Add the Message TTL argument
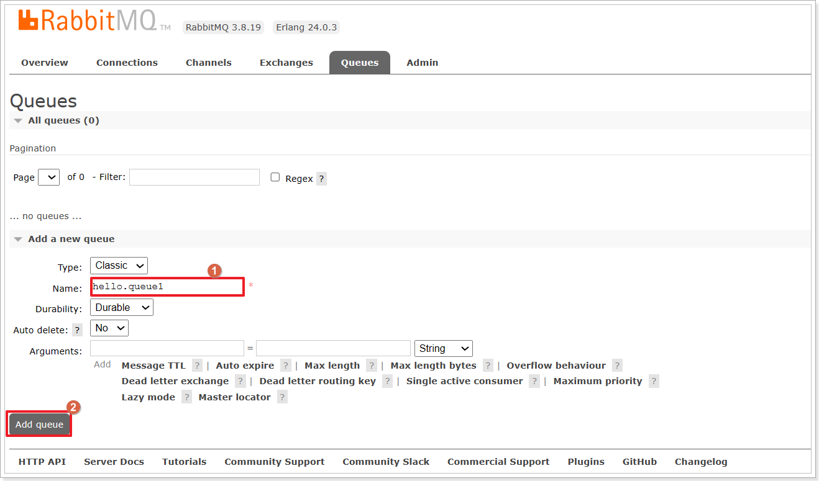This screenshot has width=819, height=481. tap(153, 366)
